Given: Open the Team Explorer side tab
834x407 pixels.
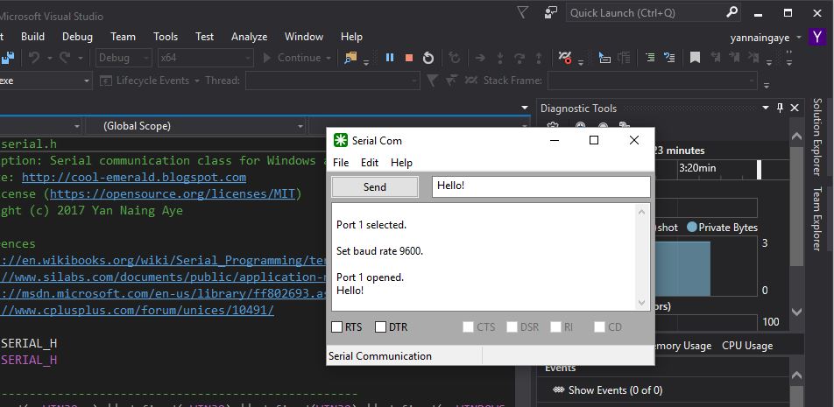Looking at the screenshot, I should [817, 218].
